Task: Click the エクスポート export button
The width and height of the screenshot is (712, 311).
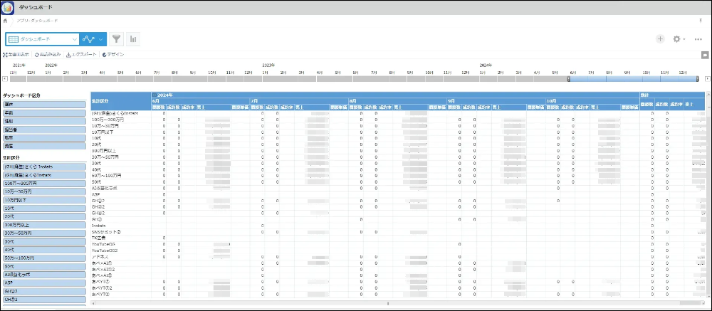Action: point(81,55)
